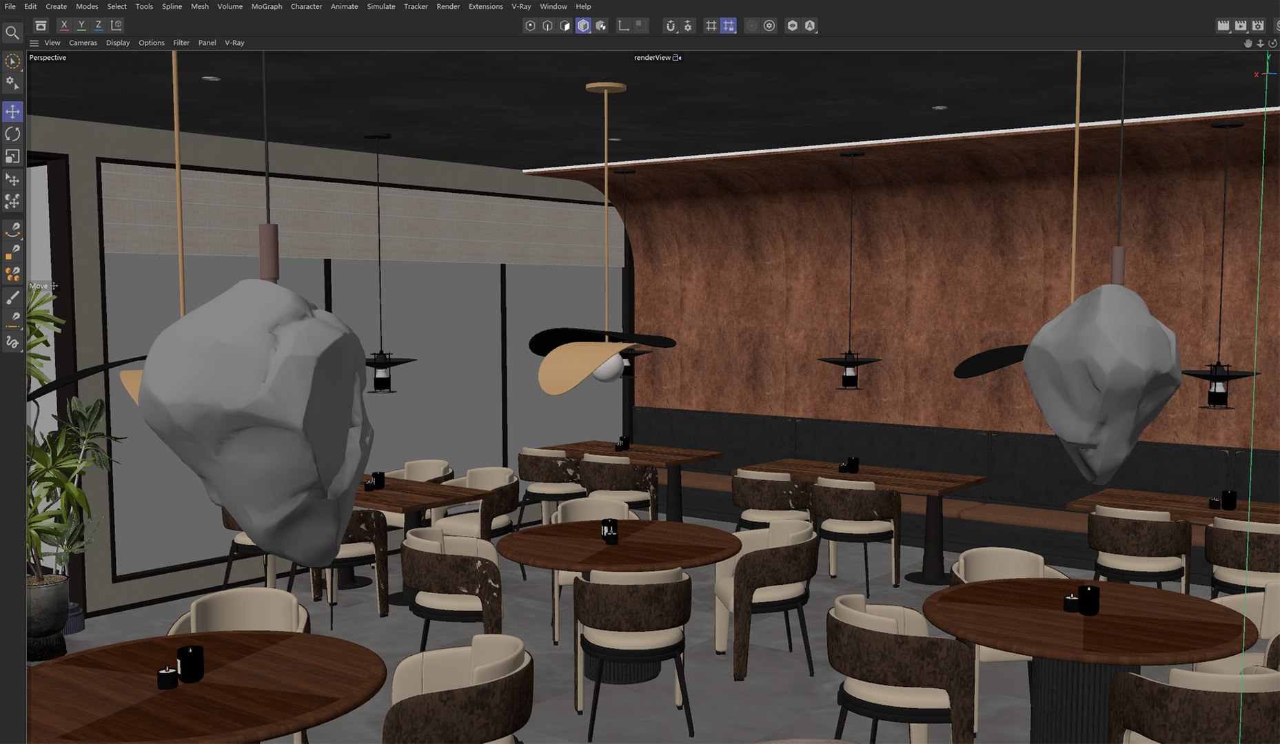Activate the Rotate tool

click(x=12, y=134)
